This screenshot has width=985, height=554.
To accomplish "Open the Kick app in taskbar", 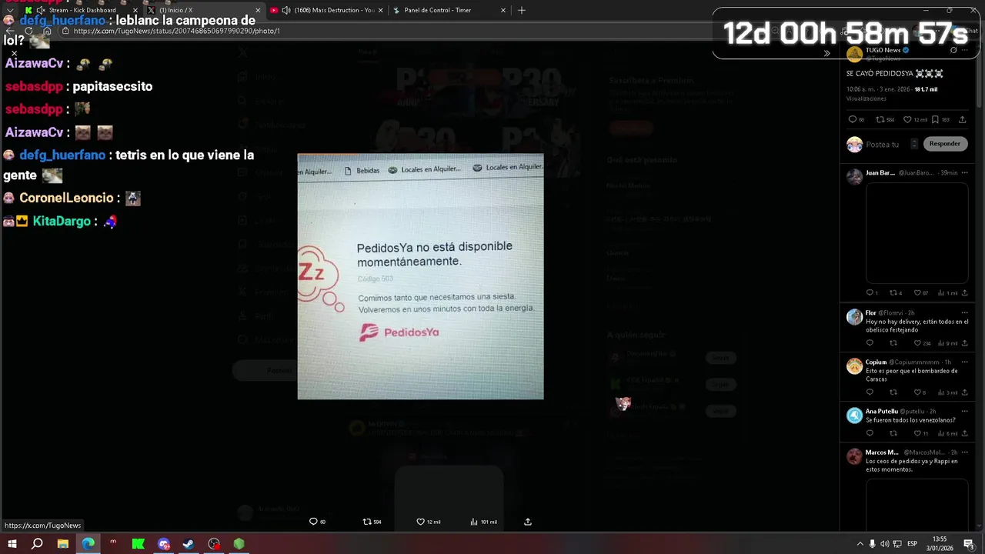I will click(x=139, y=544).
